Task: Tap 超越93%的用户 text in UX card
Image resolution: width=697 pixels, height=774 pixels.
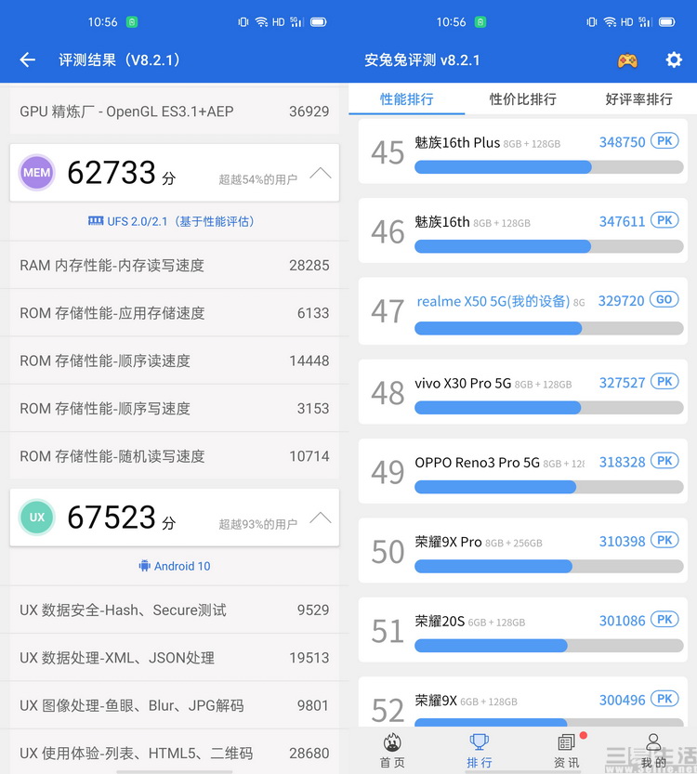Action: coord(258,524)
